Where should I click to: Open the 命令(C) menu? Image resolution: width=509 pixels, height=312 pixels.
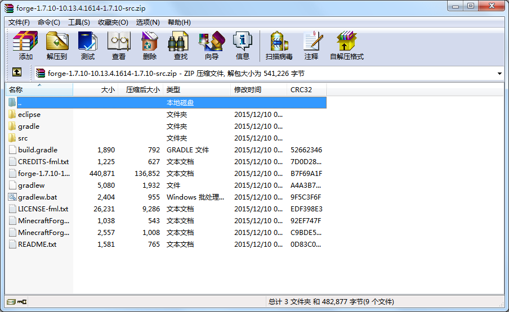coord(48,22)
